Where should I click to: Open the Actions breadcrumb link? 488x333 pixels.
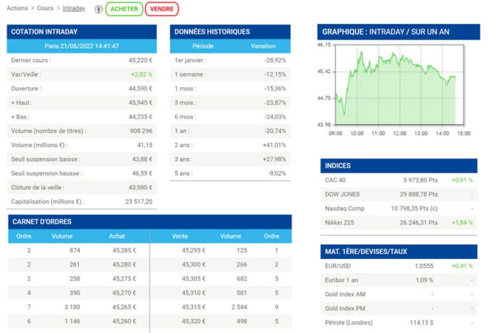click(17, 8)
